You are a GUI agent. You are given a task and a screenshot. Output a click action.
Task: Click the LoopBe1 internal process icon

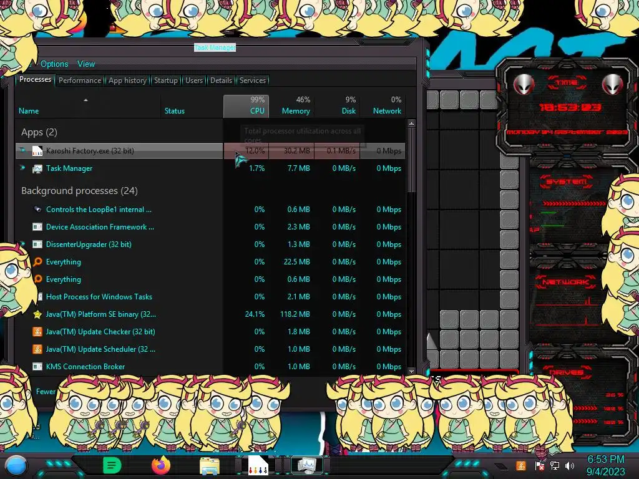click(37, 210)
